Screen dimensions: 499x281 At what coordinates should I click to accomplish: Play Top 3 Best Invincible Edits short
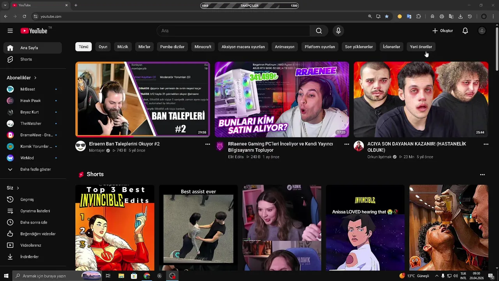click(115, 228)
